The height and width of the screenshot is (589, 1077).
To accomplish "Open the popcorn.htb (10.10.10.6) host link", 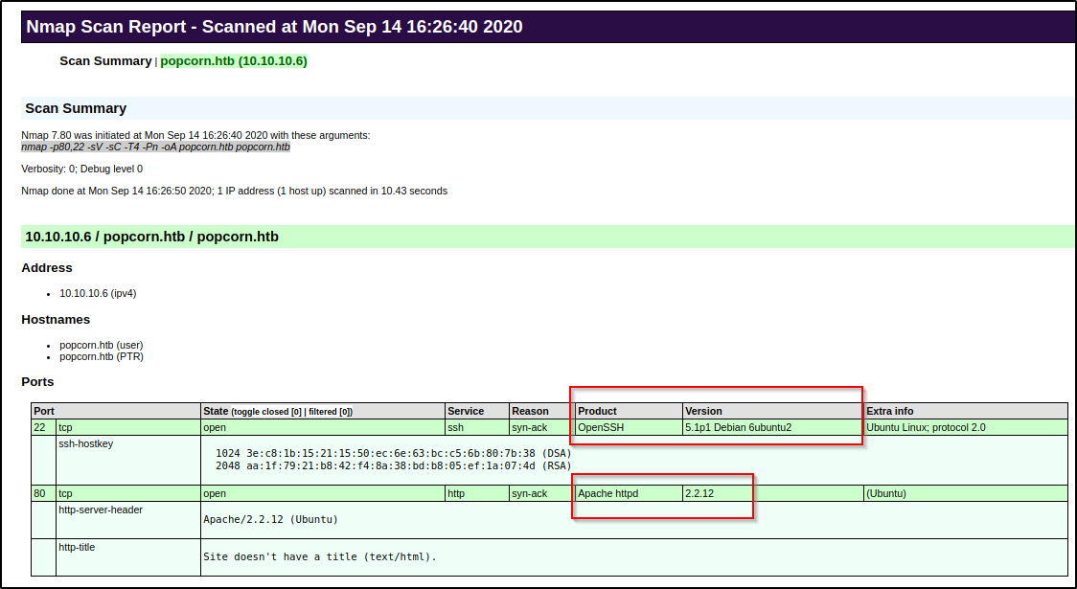I will (234, 61).
